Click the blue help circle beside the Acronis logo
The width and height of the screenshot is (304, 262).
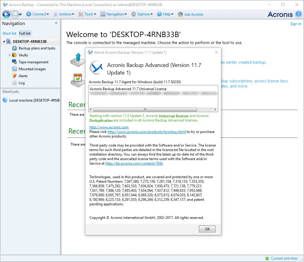point(299,14)
